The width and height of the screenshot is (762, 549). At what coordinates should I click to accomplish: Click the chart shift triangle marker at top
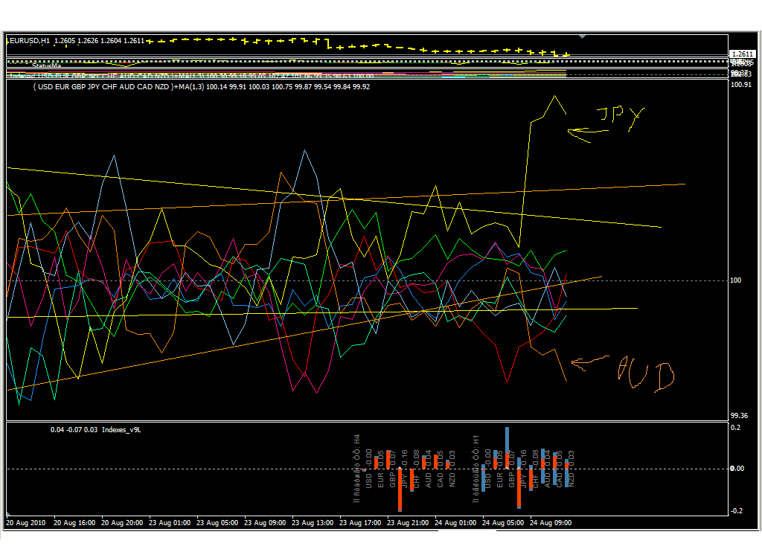[582, 36]
